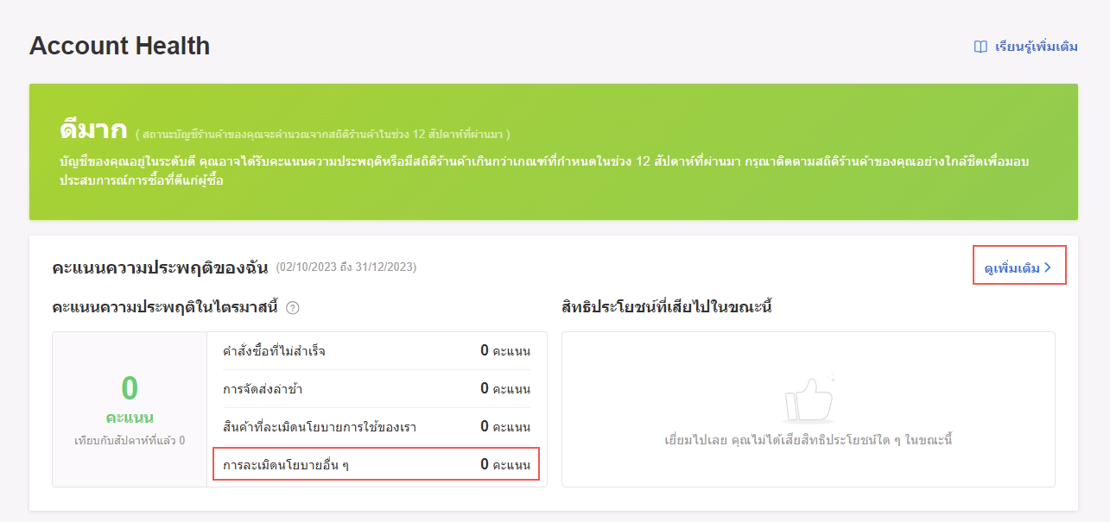Click the chevron arrow after ดูเพิ่มเติม

point(1048,268)
